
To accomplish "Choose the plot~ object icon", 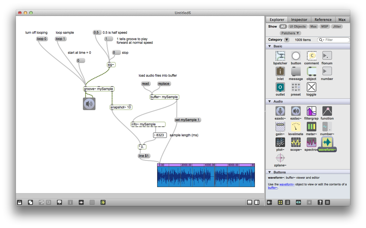I will tap(280, 142).
